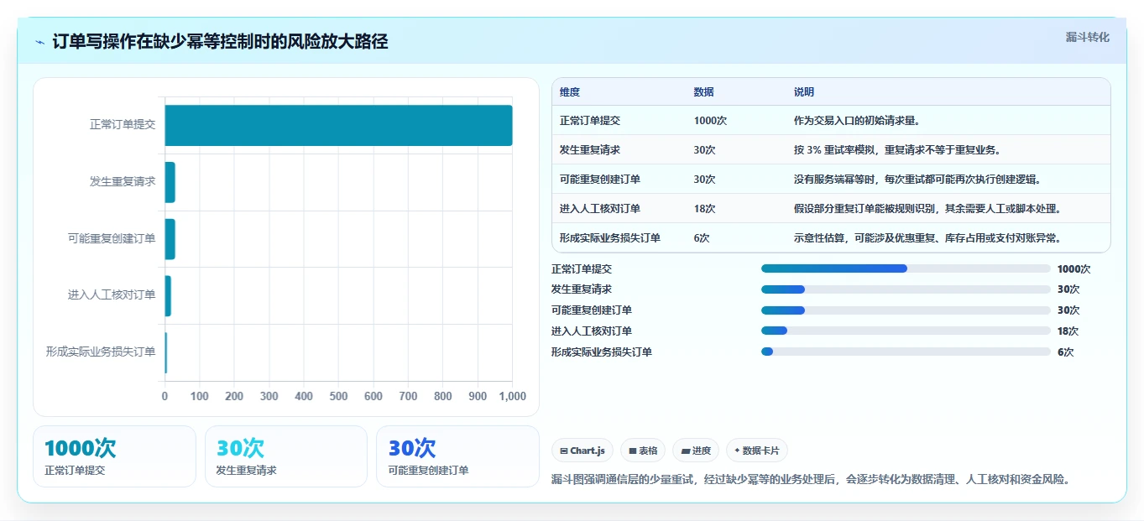Click the 发生重复请求 y-axis label in chart
The image size is (1144, 521).
click(x=123, y=181)
